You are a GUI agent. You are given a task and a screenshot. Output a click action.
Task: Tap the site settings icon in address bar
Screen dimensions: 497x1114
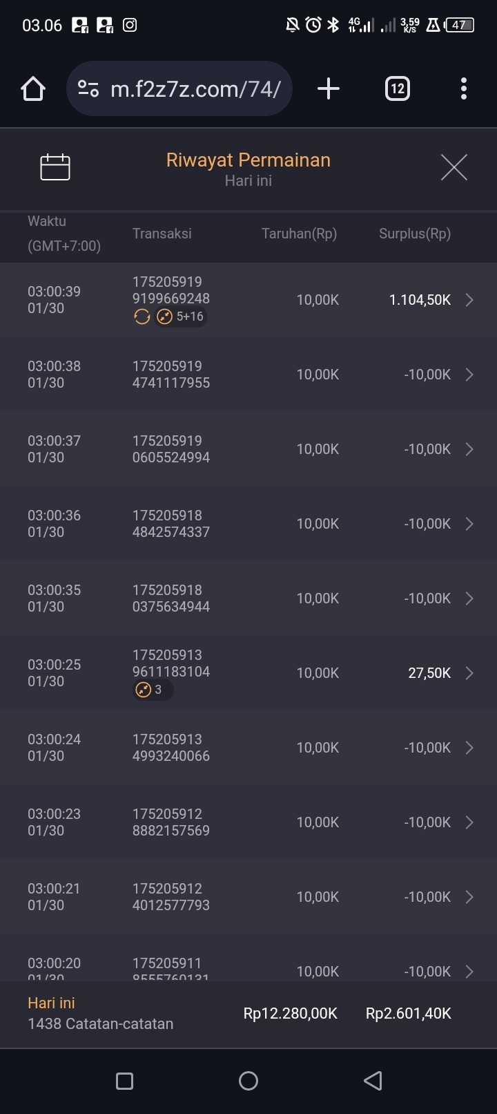point(88,88)
